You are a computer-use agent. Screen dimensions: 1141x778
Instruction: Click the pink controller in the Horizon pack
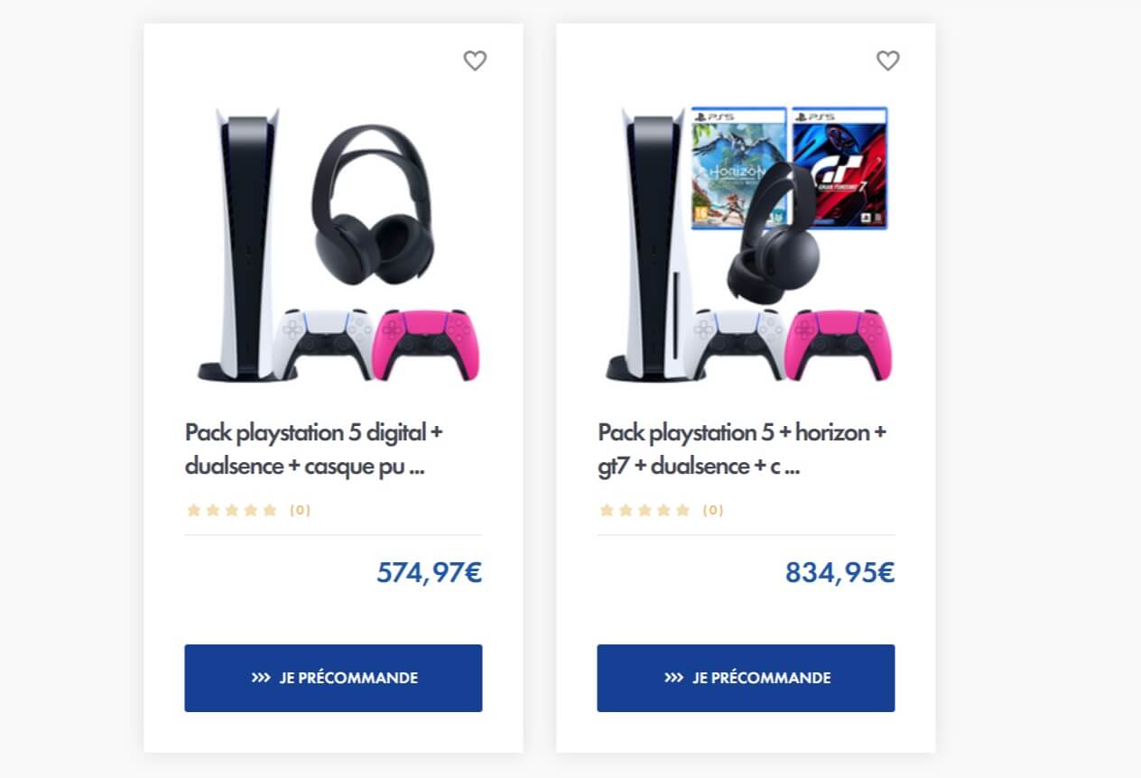[x=840, y=344]
